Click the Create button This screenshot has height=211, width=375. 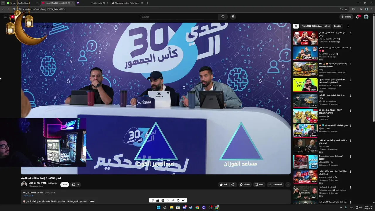pyautogui.click(x=346, y=17)
